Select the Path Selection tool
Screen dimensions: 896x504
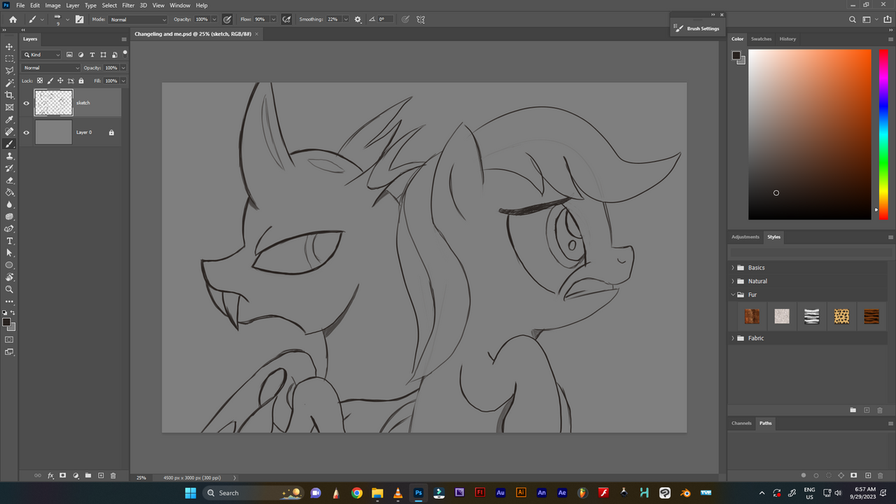tap(9, 253)
